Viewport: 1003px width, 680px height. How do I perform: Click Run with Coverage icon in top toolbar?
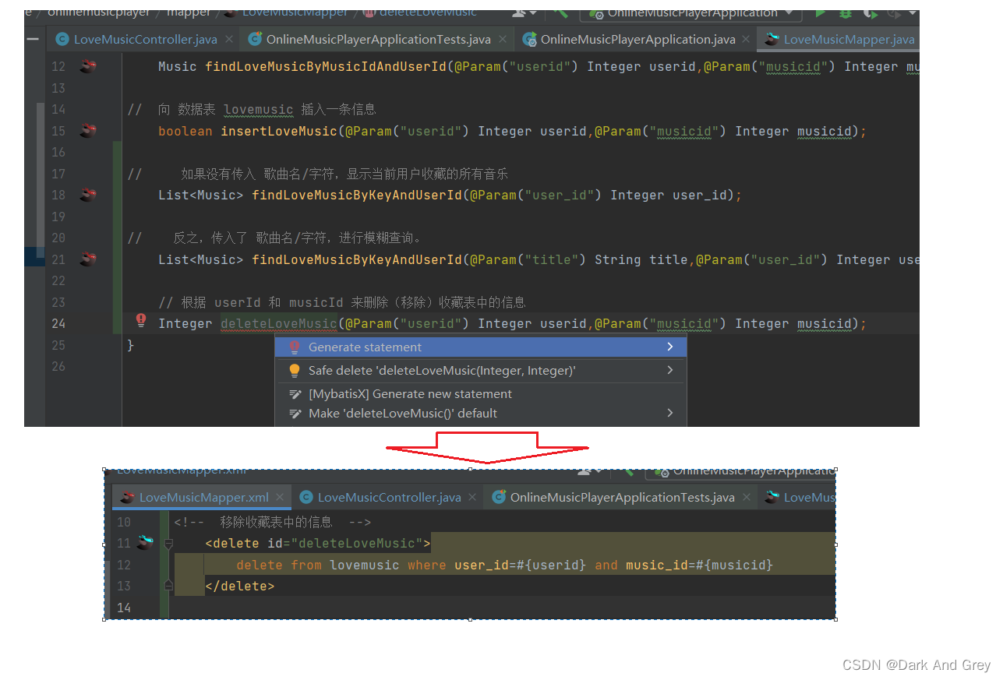pyautogui.click(x=871, y=13)
